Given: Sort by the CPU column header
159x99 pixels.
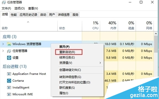Looking at the screenshot, I should tap(91, 26).
